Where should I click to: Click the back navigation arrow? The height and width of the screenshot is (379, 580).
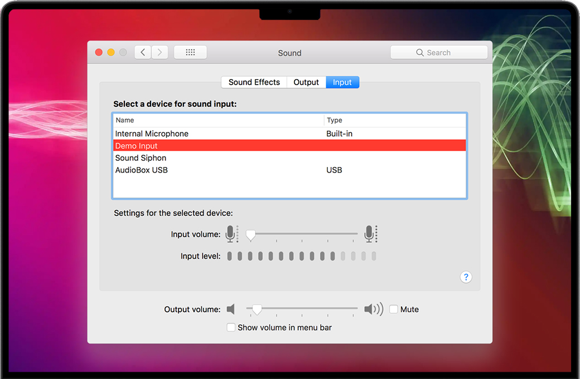[143, 52]
